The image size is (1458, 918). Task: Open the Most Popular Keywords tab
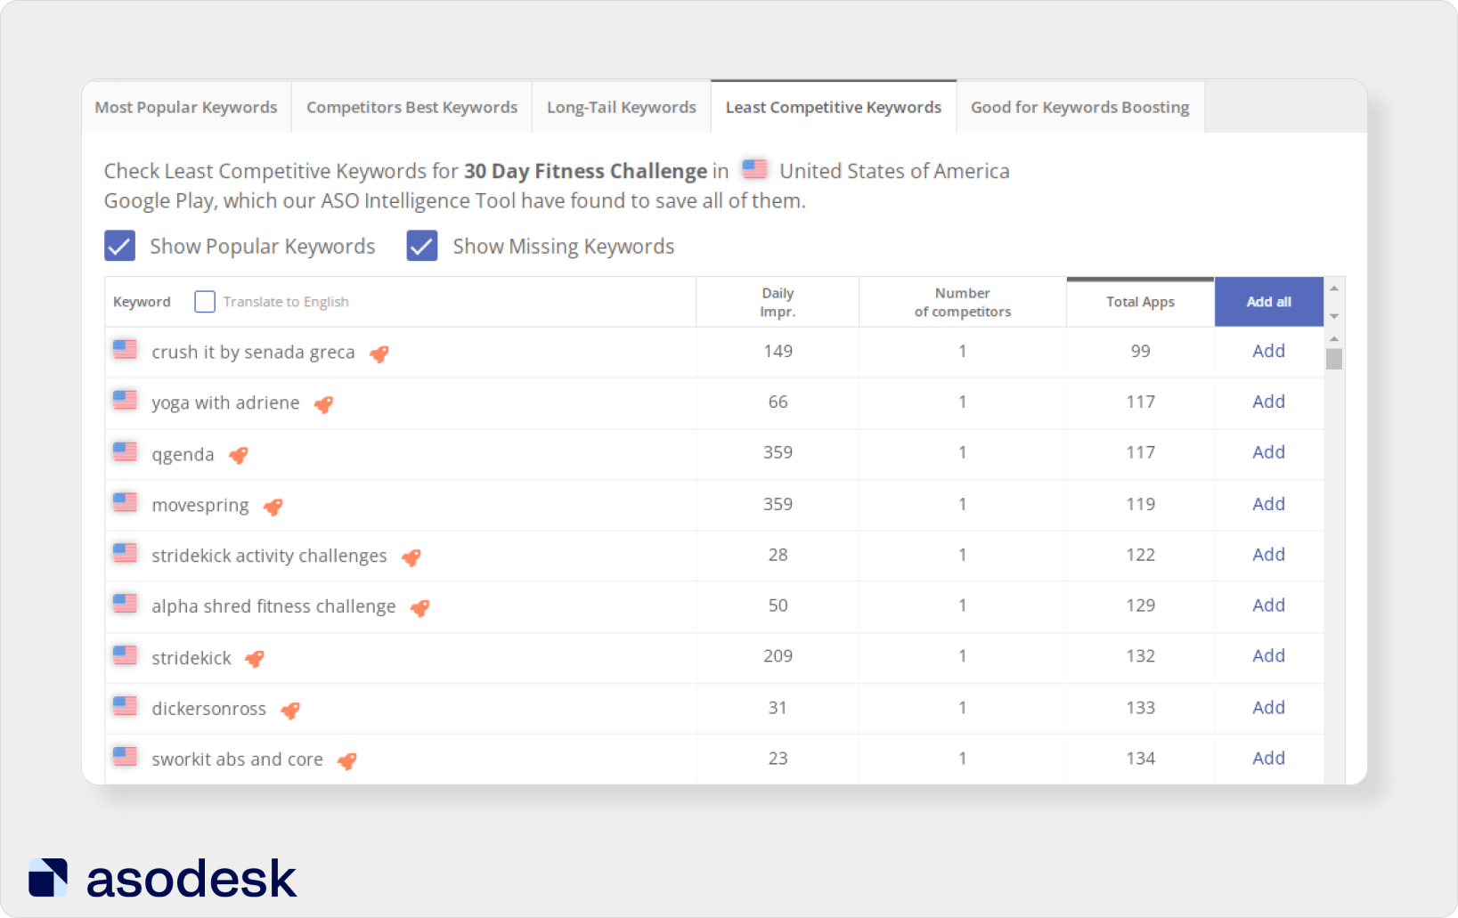[186, 107]
